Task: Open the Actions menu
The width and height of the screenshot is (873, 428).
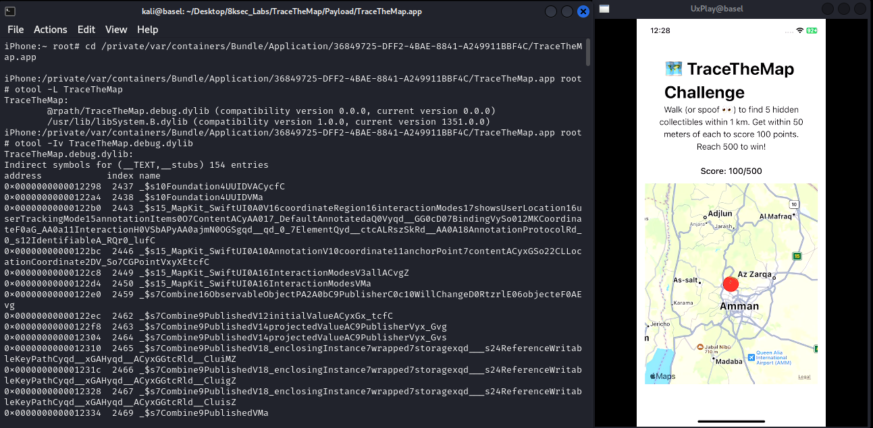Action: 51,30
